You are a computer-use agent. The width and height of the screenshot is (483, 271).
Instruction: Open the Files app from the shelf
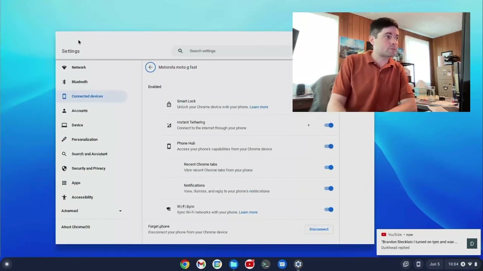234,264
